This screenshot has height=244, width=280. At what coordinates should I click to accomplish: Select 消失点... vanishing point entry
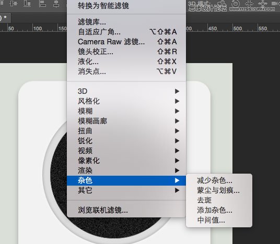pos(126,71)
